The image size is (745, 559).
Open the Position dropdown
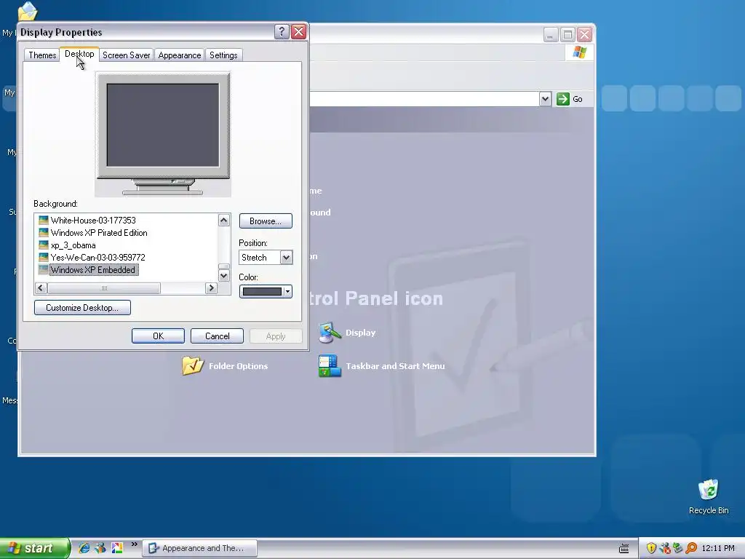tap(286, 257)
